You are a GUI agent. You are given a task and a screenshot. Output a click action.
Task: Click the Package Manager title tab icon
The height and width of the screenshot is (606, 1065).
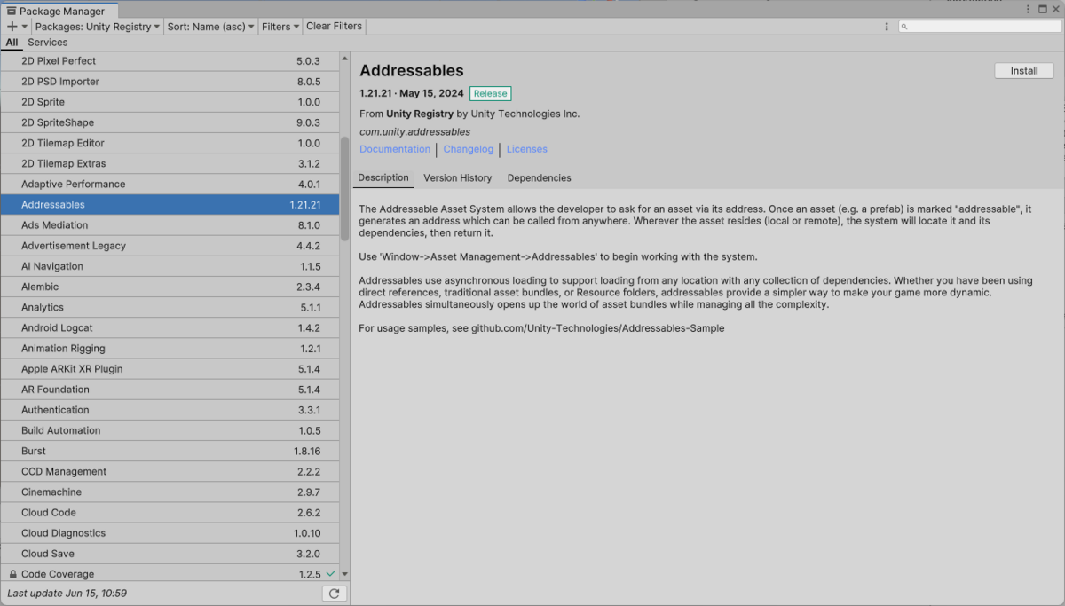[x=12, y=12]
